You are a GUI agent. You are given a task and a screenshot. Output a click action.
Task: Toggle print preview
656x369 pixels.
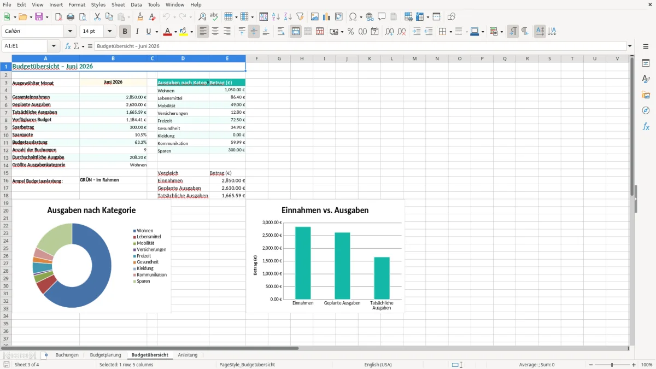click(83, 17)
